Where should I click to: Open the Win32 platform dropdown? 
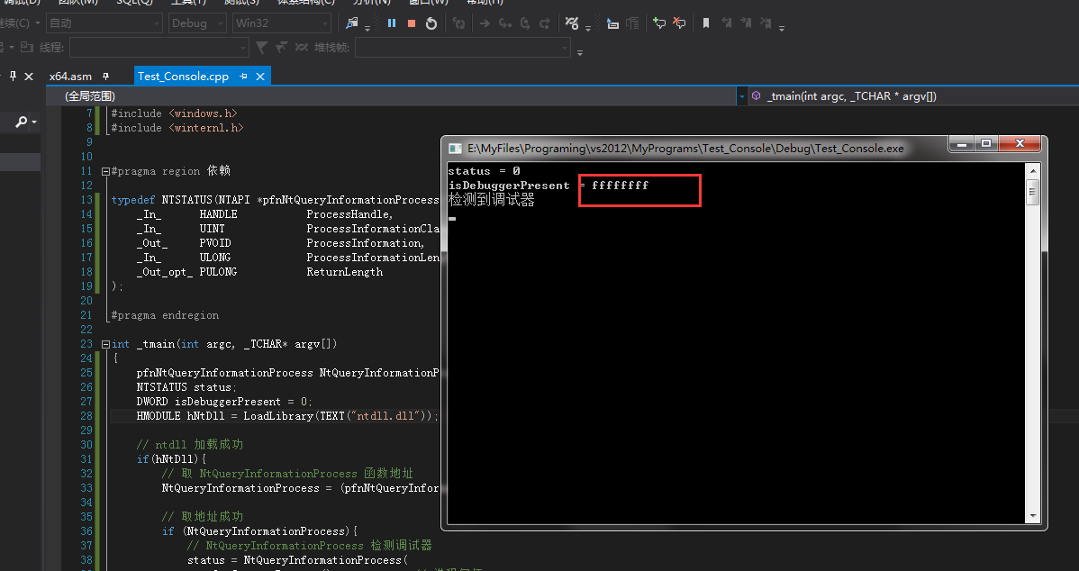pyautogui.click(x=281, y=23)
